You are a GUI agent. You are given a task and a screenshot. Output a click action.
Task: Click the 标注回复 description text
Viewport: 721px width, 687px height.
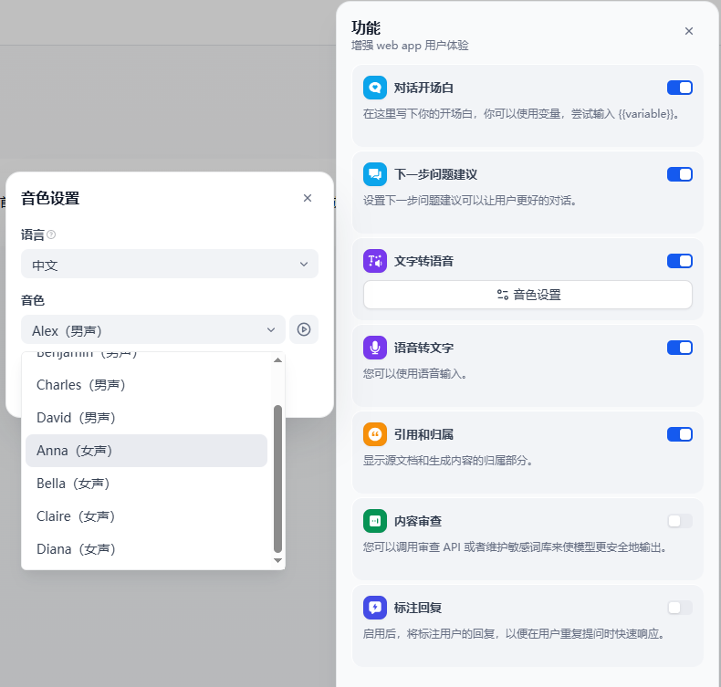pyautogui.click(x=514, y=634)
